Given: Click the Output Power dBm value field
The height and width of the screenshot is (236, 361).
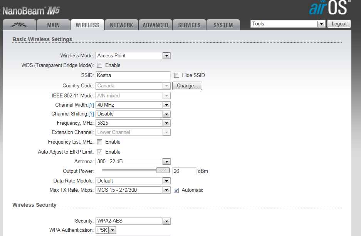Looking at the screenshot, I should 184,171.
